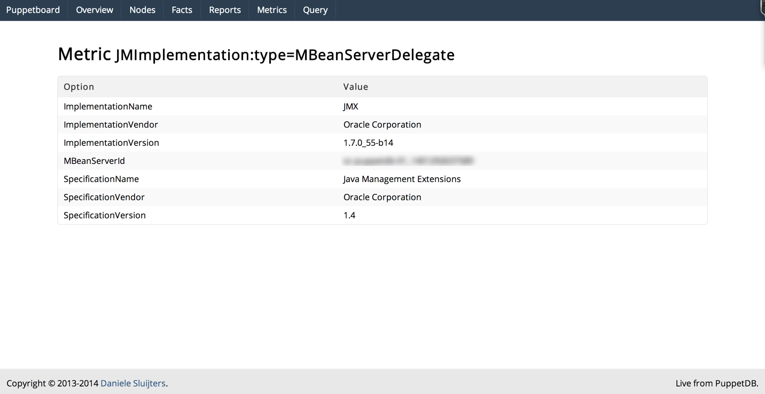Screen dimensions: 765x394
Task: Select the Java Management Extensions value
Action: (402, 179)
